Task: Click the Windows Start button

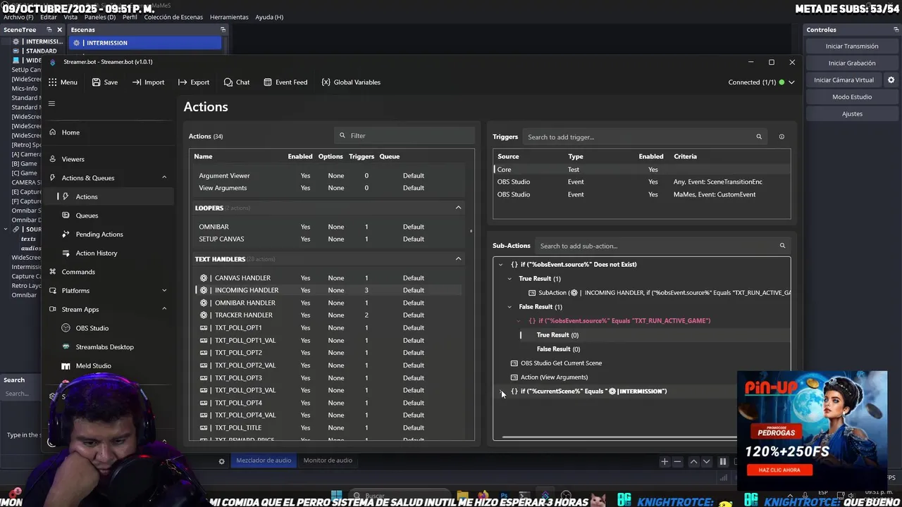Action: click(x=336, y=496)
